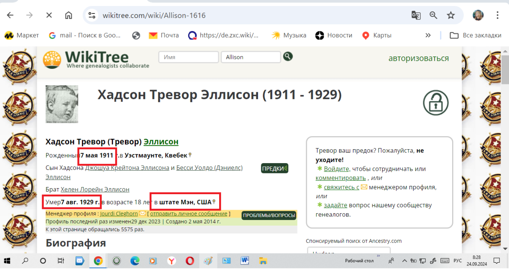509x269 pixels.
Task: Expand hidden bookmarks with the chevron
Action: [x=428, y=35]
